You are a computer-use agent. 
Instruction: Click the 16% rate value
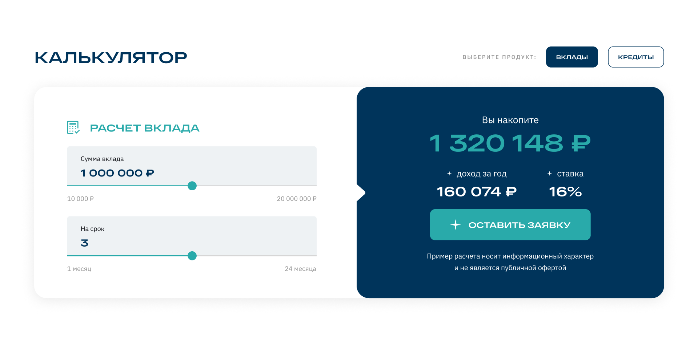coord(565,191)
